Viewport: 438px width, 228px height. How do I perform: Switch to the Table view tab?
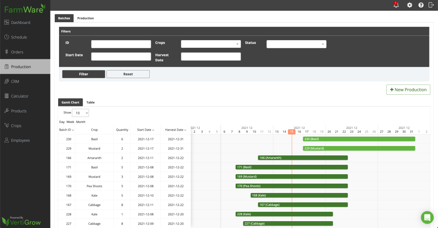coord(90,102)
